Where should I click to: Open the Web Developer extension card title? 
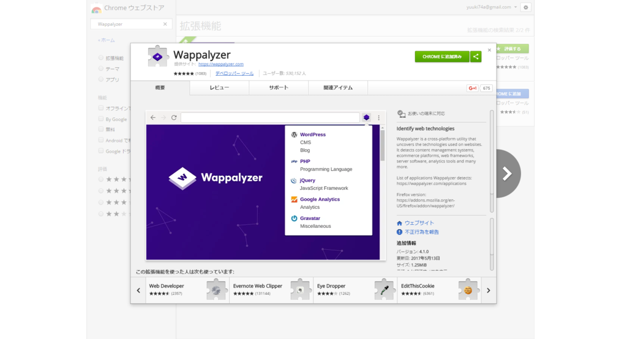point(167,286)
